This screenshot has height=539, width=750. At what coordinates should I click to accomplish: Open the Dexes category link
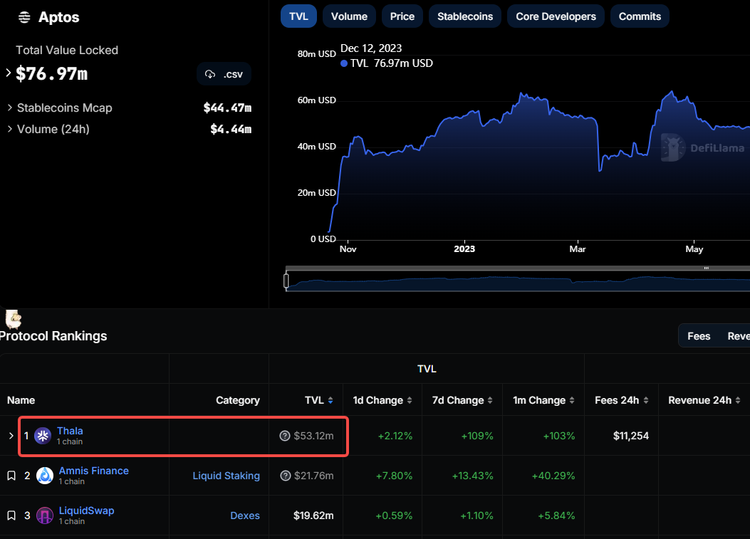(245, 516)
